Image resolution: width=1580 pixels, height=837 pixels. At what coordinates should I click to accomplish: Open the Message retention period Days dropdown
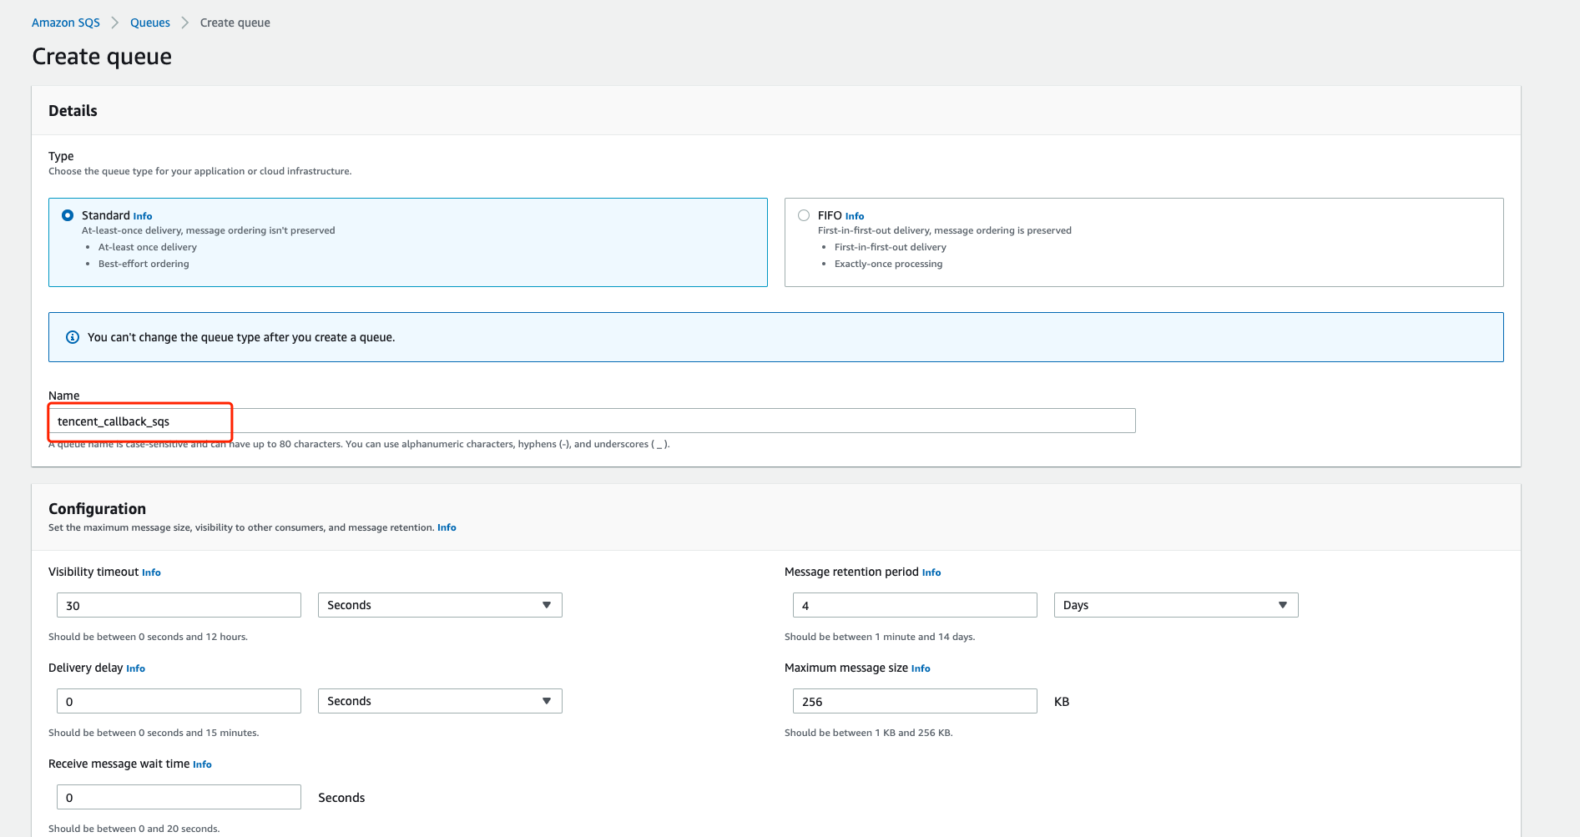[x=1175, y=605]
